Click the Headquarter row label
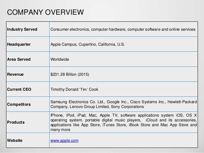 pyautogui.click(x=19, y=44)
